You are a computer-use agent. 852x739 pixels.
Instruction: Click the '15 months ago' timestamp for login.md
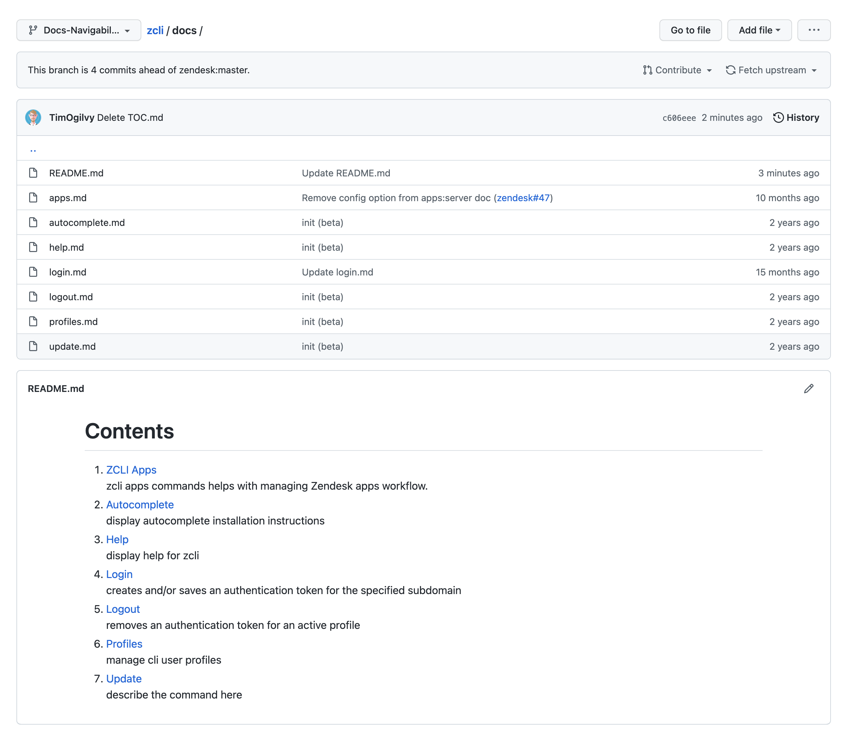[x=787, y=272]
